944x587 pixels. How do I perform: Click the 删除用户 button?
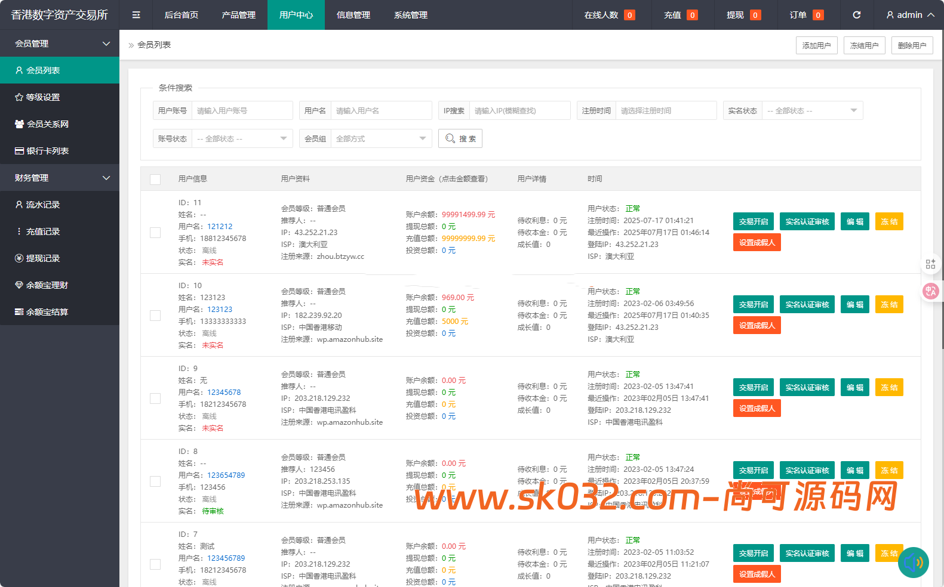point(912,45)
